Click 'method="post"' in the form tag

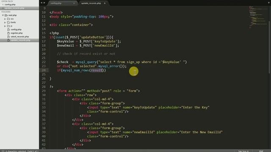click(99, 91)
